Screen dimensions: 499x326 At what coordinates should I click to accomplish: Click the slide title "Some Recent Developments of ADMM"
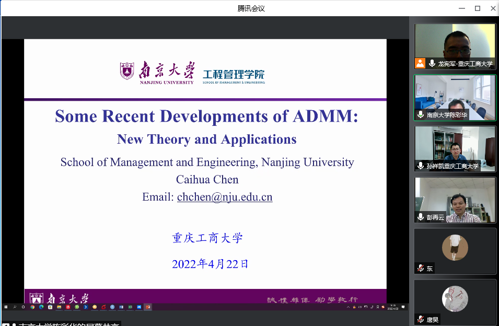(206, 116)
